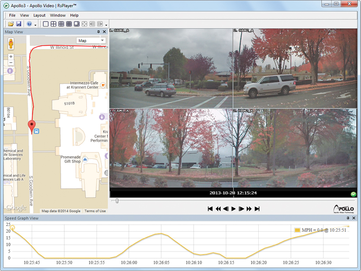Switch to the 3x3 grid layout icon
The width and height of the screenshot is (361, 271).
[x=61, y=24]
